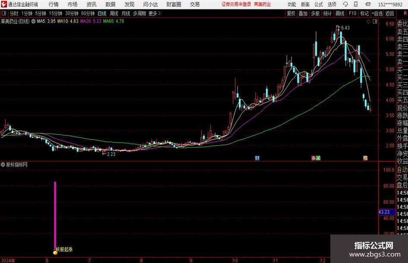Click the 2.23 low price label
This screenshot has width=408, height=263.
(111, 154)
